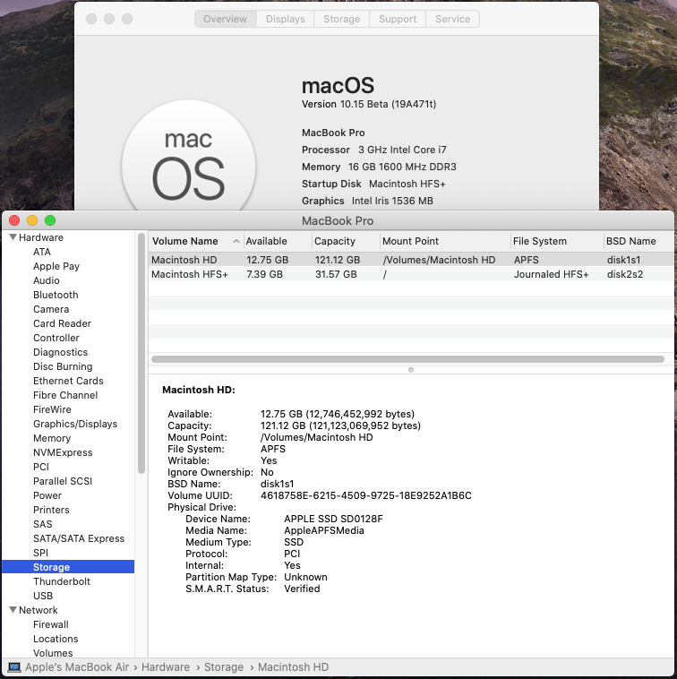Select FireWire in the sidebar
The width and height of the screenshot is (677, 679).
coord(52,409)
